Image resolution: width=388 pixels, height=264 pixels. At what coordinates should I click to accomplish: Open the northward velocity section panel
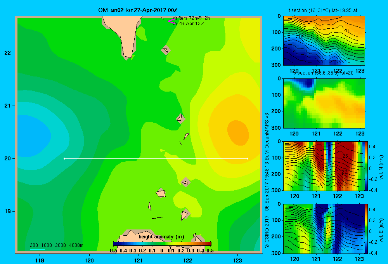[324, 166]
